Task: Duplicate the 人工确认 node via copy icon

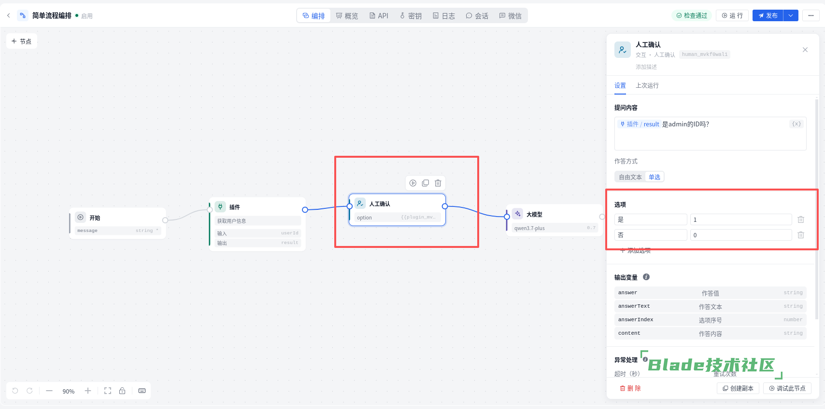Action: coord(426,183)
